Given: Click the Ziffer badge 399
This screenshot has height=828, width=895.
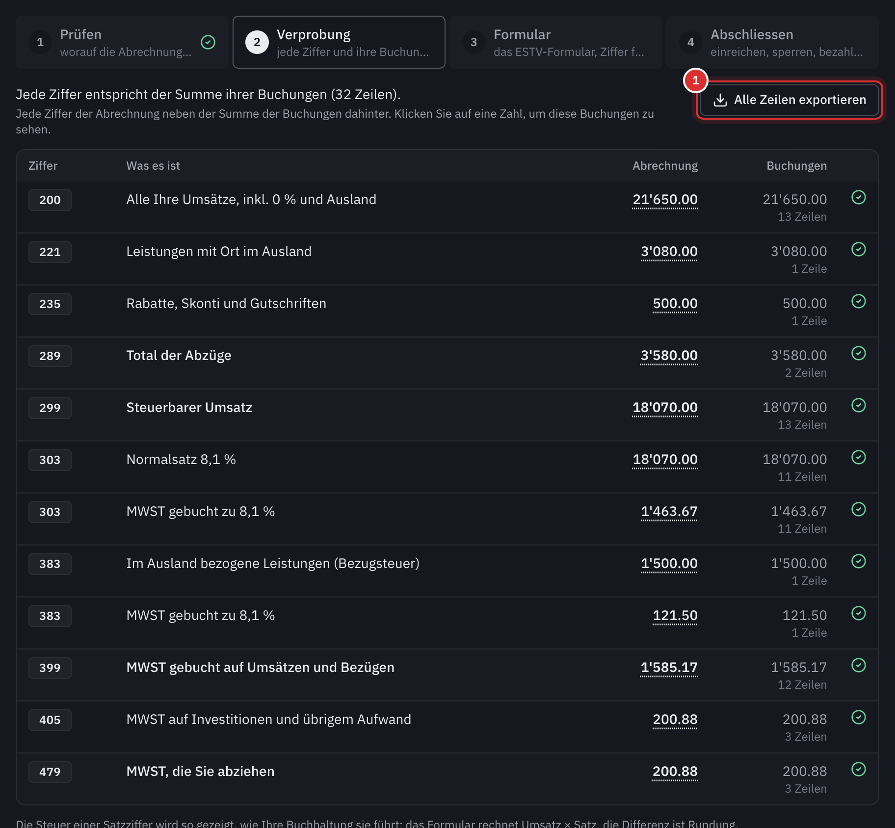Looking at the screenshot, I should click(x=50, y=668).
